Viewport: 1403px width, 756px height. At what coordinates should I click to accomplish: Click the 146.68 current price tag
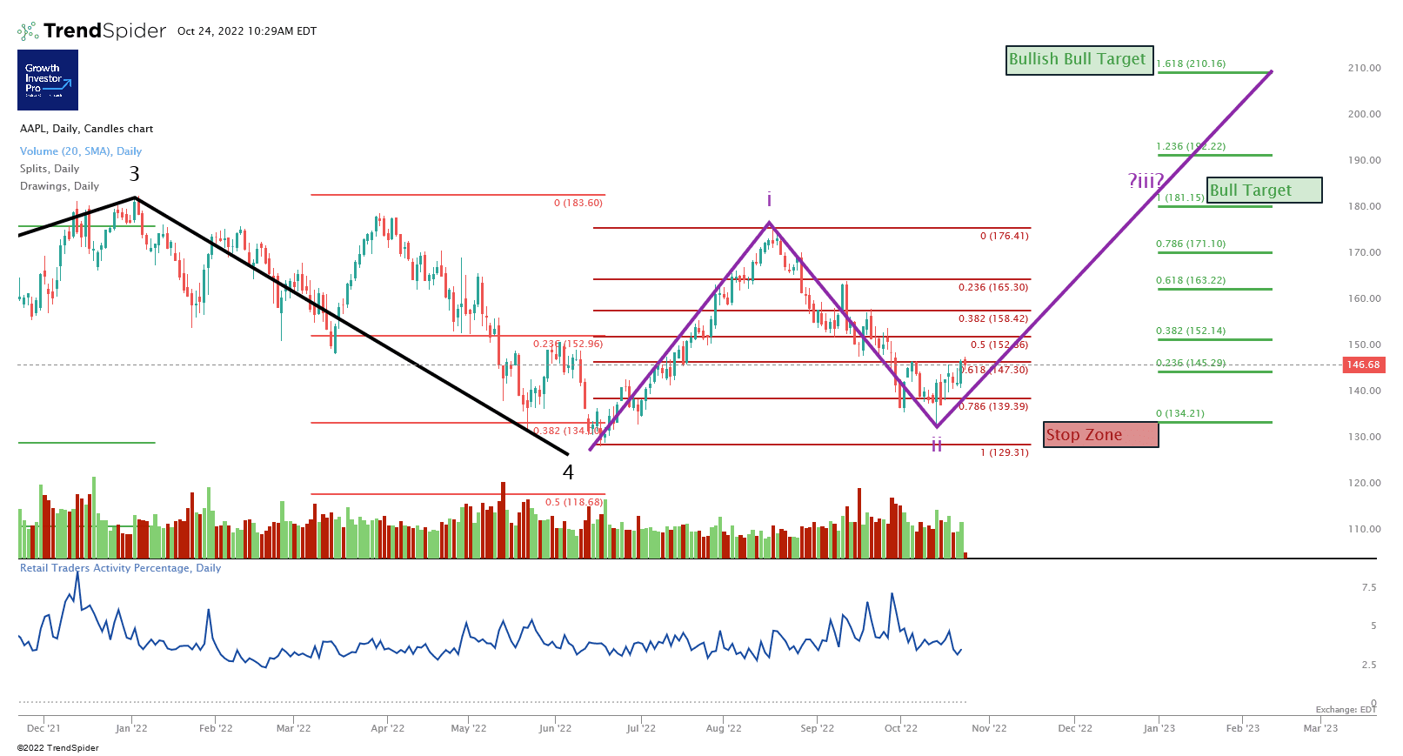click(1363, 365)
